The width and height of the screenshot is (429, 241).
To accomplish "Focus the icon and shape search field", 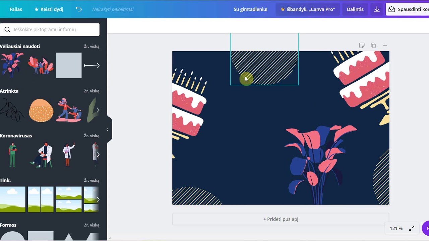I will (50, 29).
